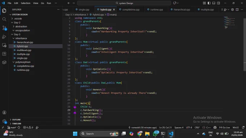Open the File menu

pos(9,3)
